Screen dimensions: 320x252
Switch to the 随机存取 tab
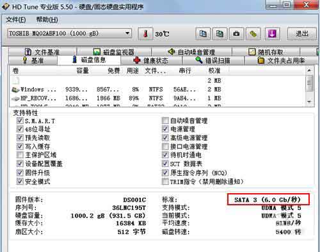click(x=266, y=52)
